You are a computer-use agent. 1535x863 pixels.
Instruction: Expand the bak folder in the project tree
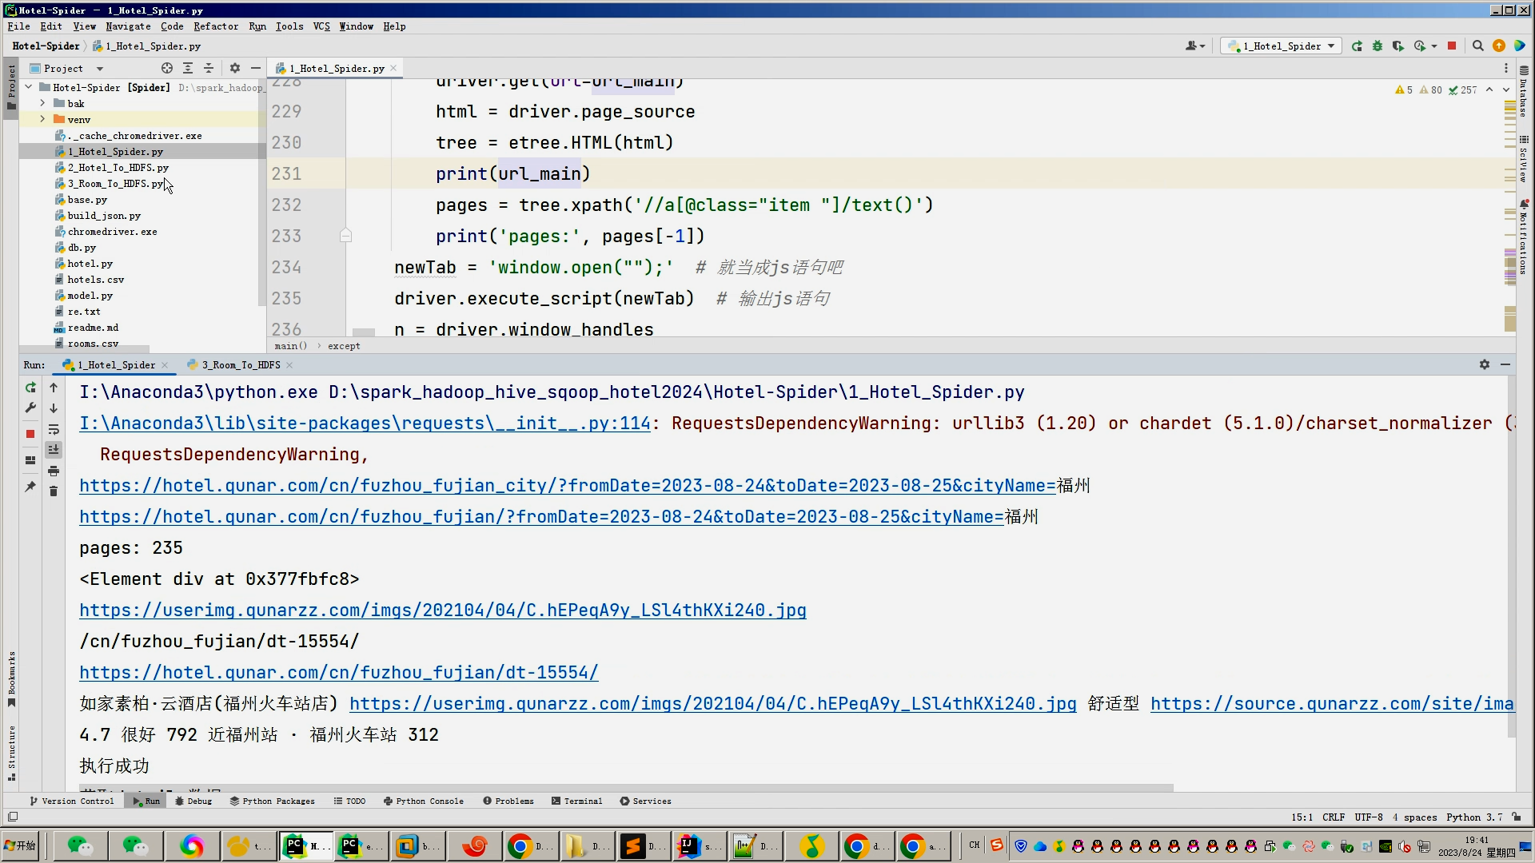point(42,103)
